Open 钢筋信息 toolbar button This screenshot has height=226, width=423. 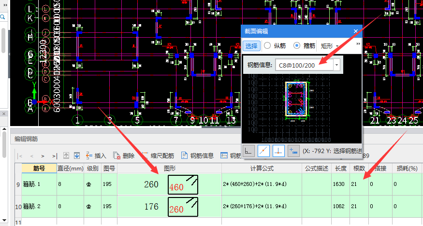[x=197, y=155]
